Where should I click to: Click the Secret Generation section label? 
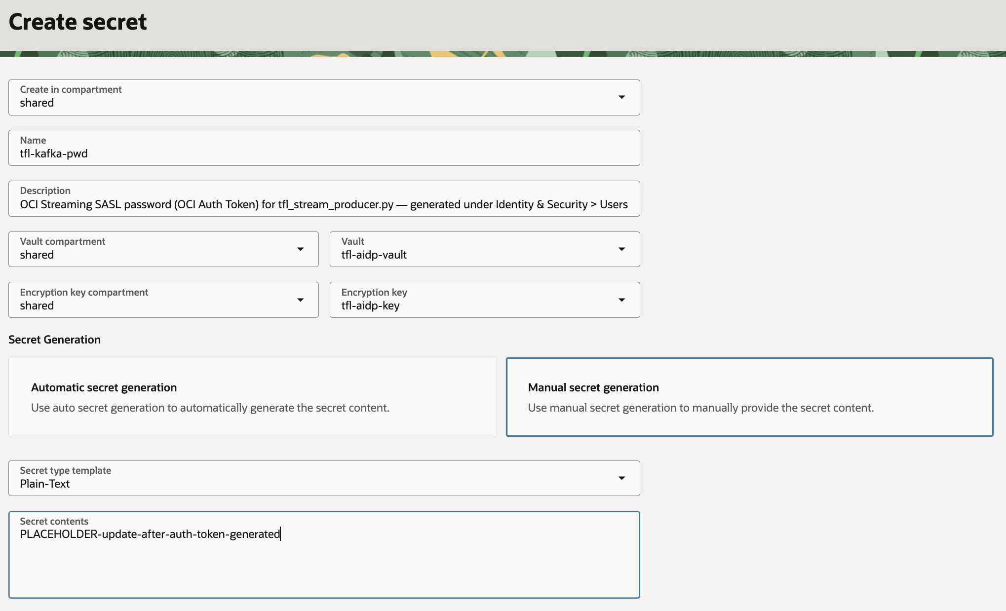tap(54, 340)
